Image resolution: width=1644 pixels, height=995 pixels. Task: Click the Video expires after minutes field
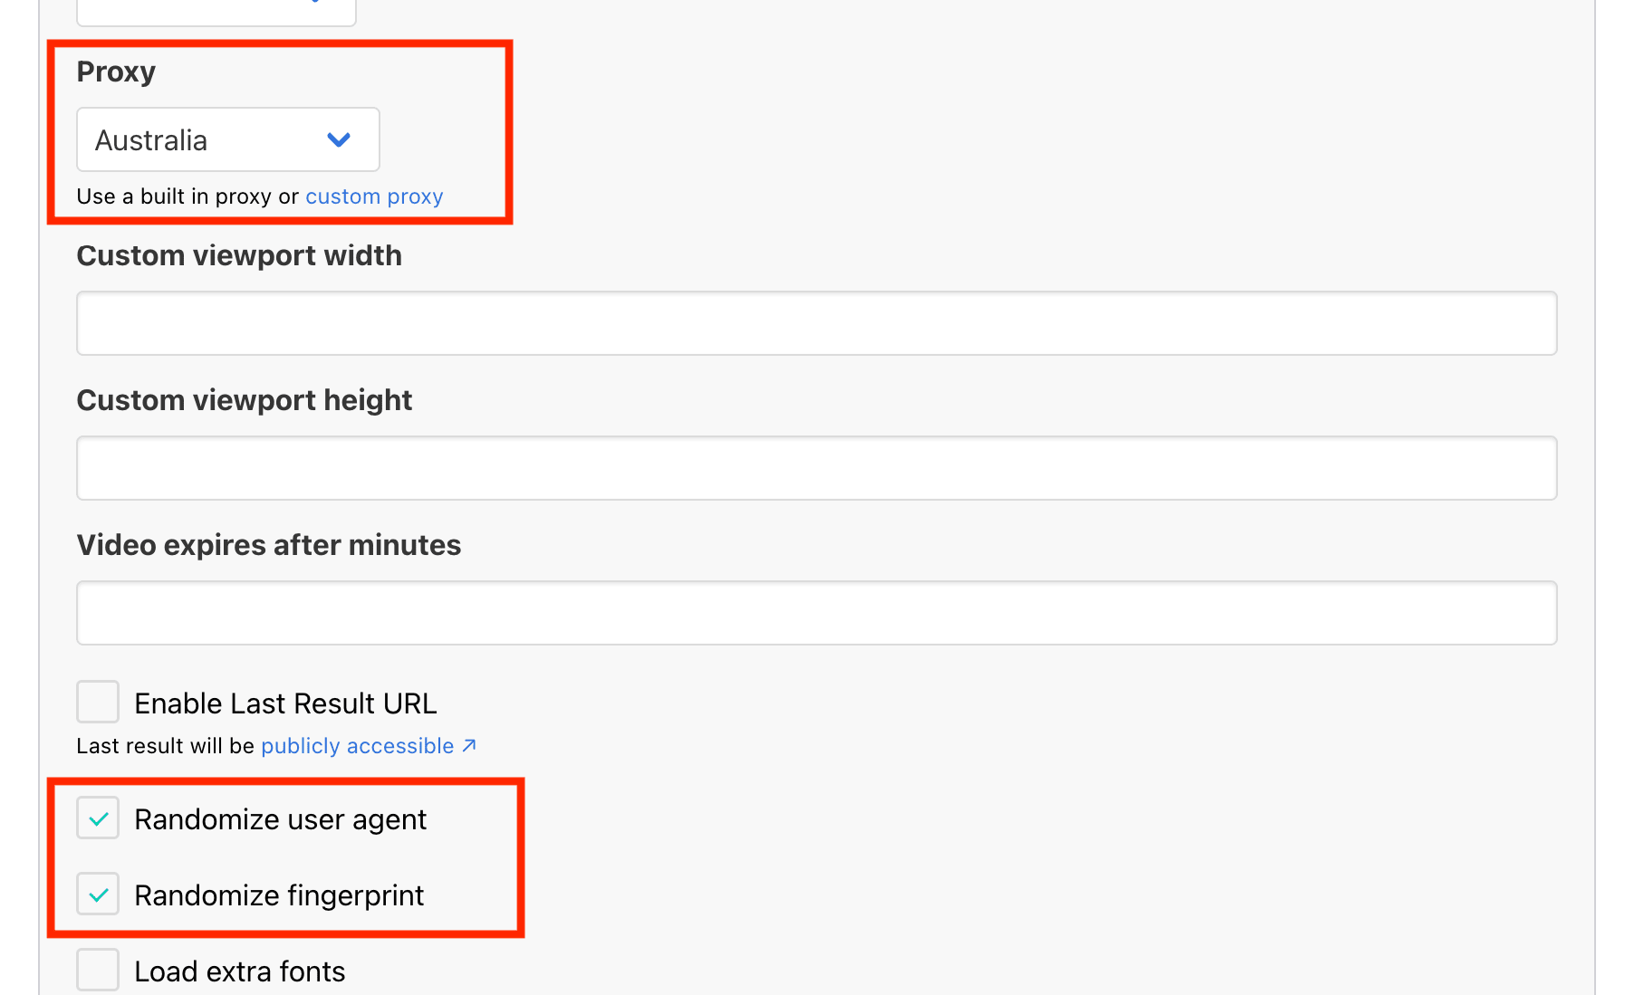click(815, 612)
